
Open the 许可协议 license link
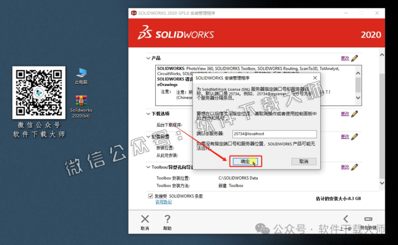(163, 202)
